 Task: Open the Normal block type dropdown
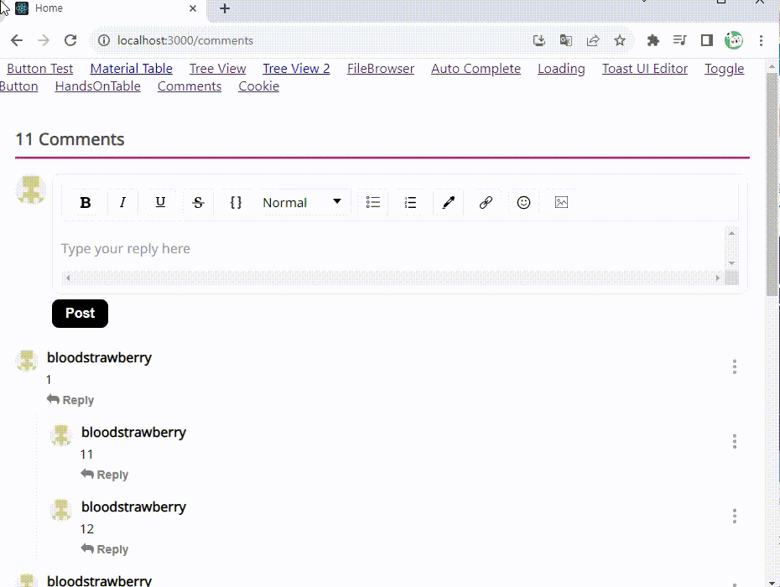tap(302, 202)
